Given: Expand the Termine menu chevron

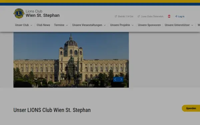Looking at the screenshot, I should coord(67,25).
